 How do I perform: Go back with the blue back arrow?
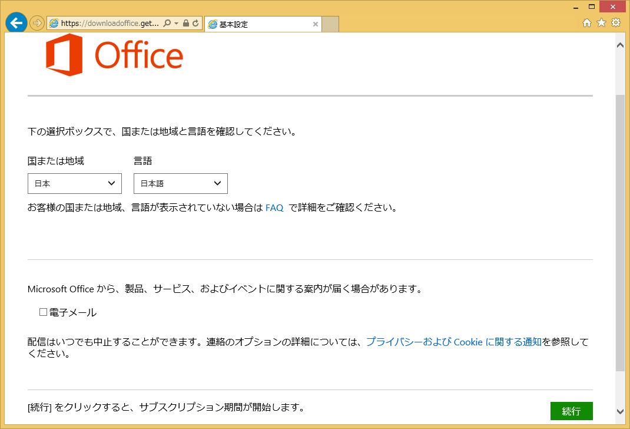coord(16,22)
